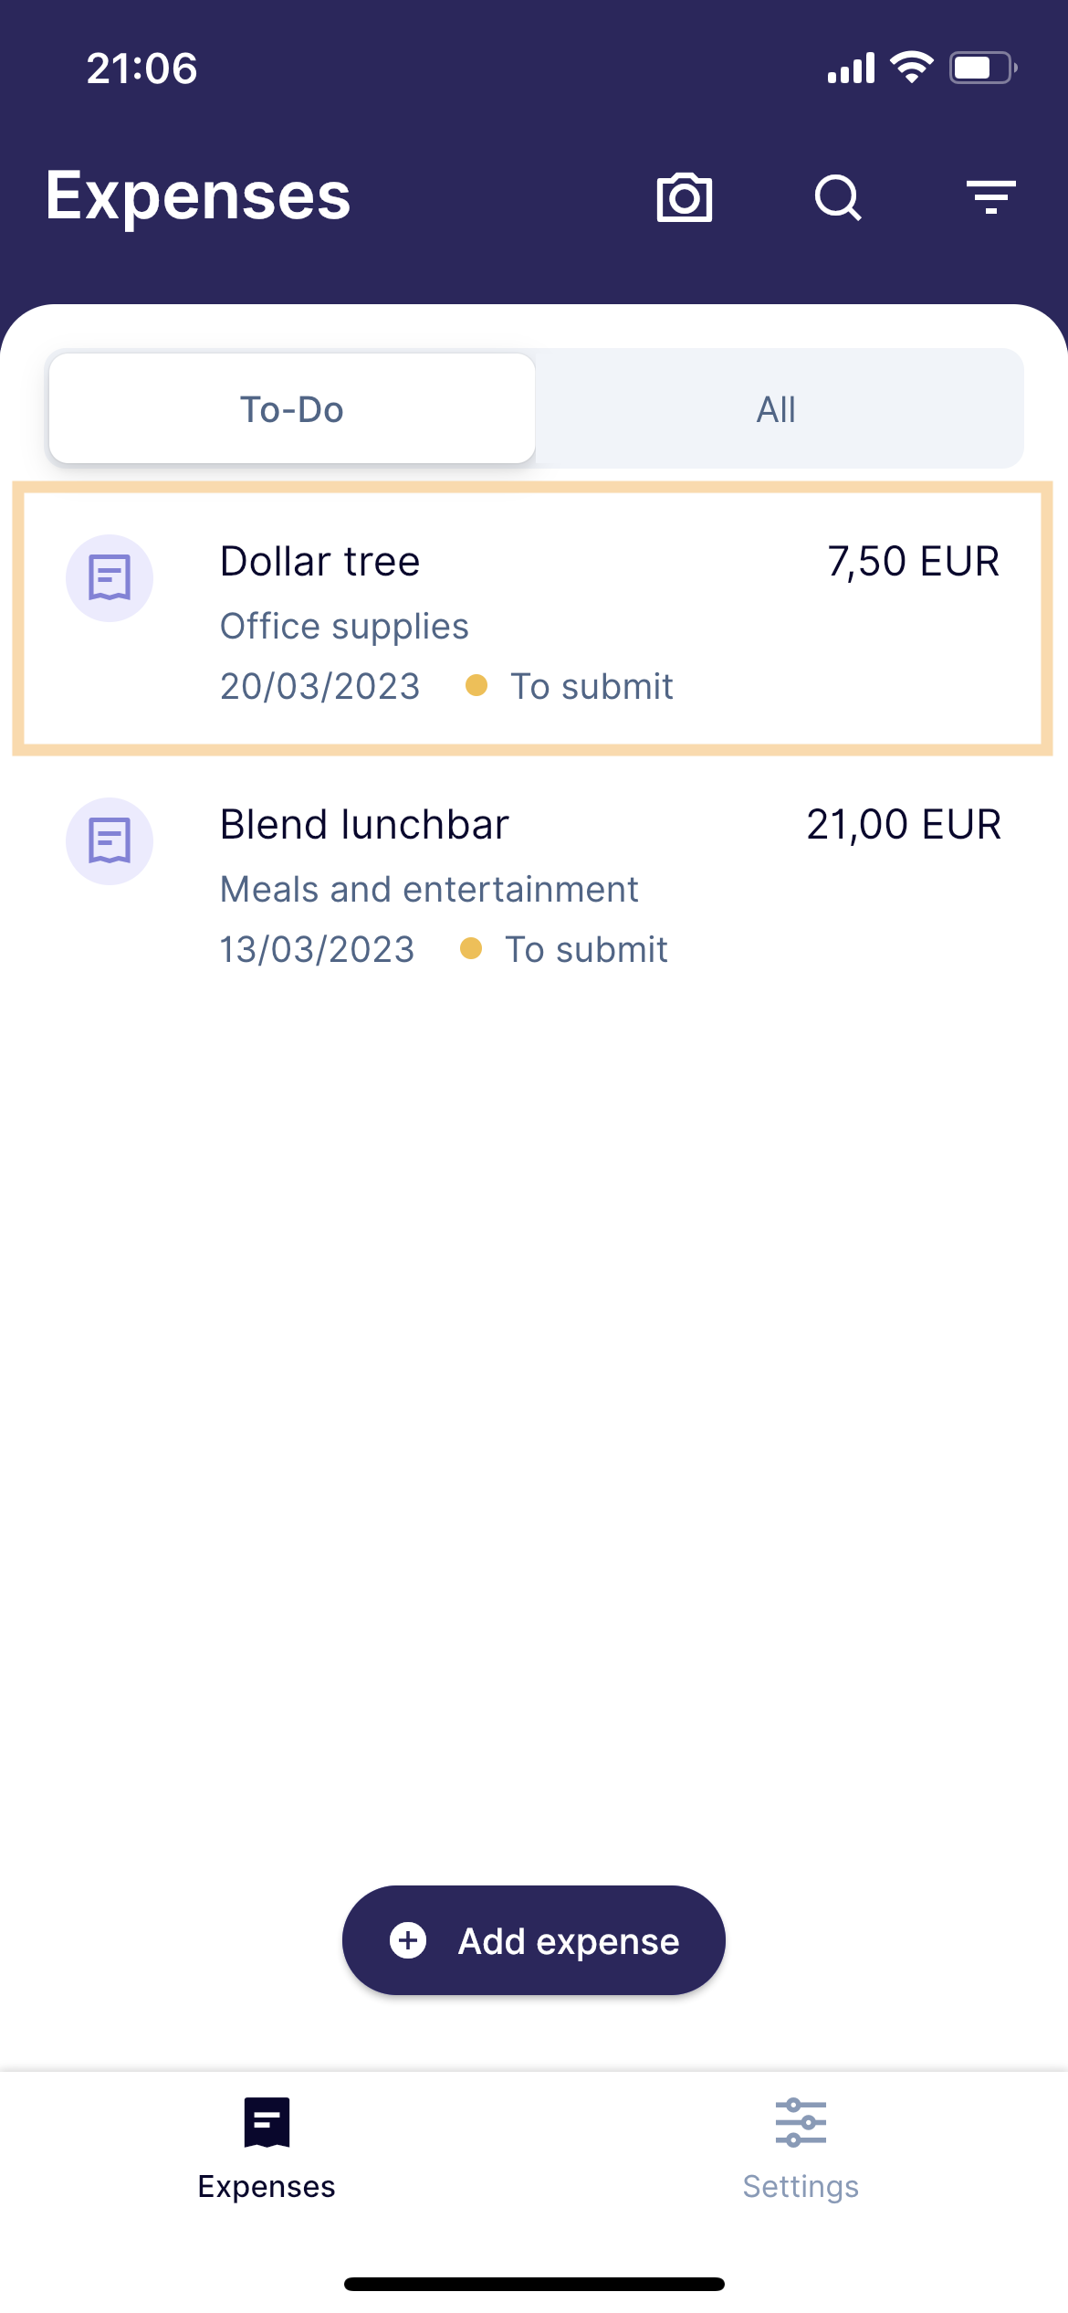The image size is (1068, 2313).
Task: Tap the search magnifier icon
Action: click(x=838, y=197)
